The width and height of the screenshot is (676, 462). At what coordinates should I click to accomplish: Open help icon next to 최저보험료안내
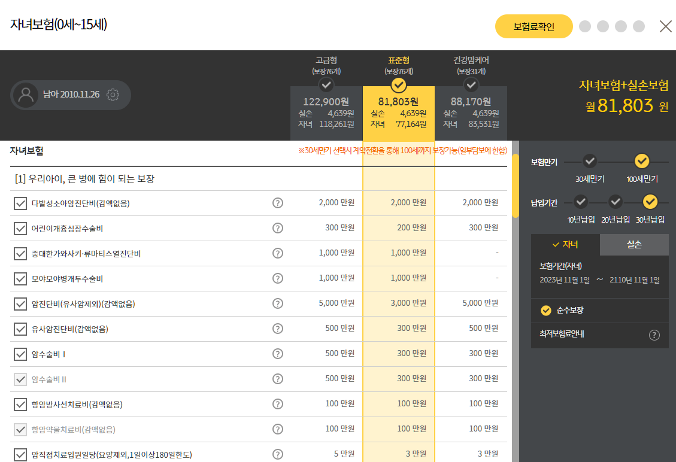pos(654,335)
